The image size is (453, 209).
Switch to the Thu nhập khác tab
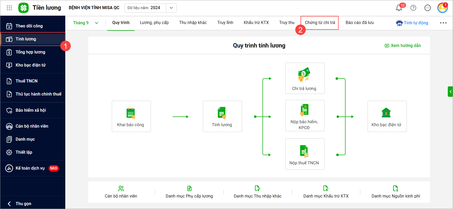193,23
